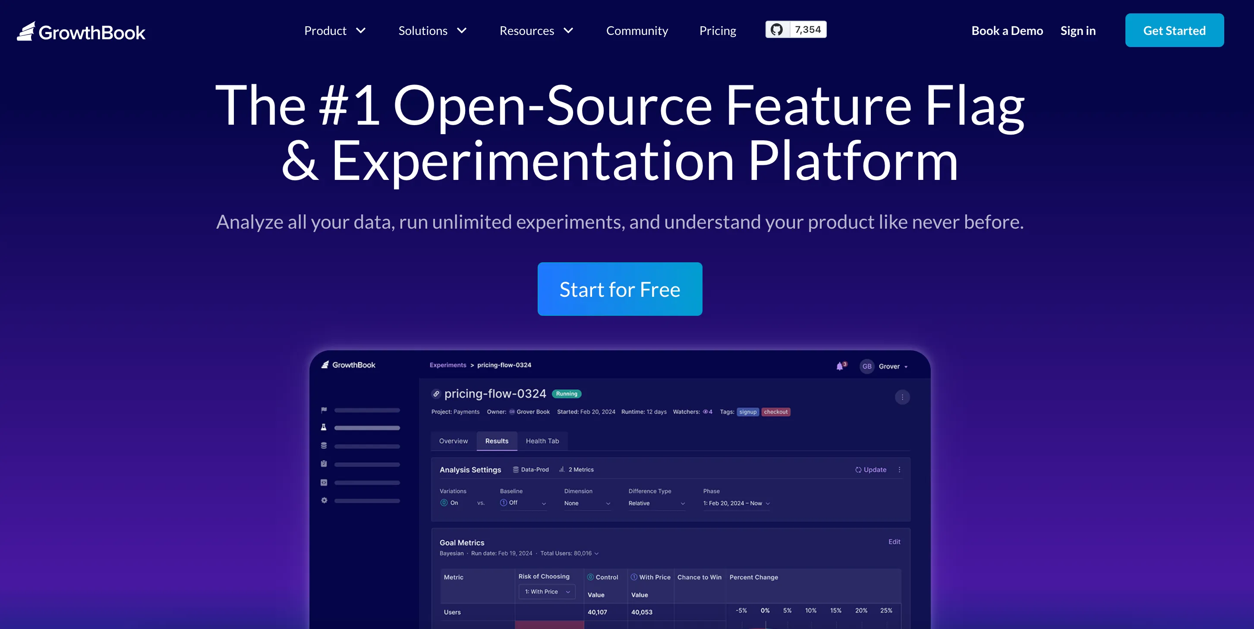Image resolution: width=1254 pixels, height=629 pixels.
Task: Click the 7,354 GitHub stars count
Action: tap(808, 30)
